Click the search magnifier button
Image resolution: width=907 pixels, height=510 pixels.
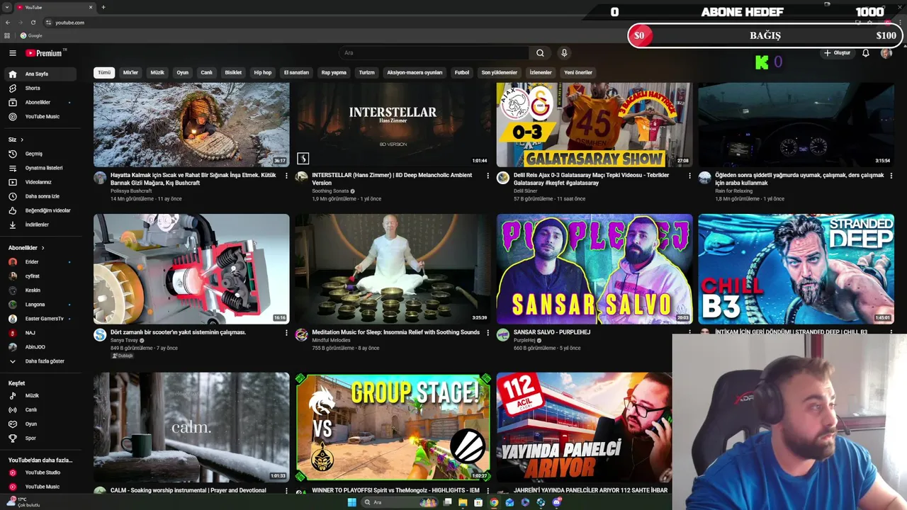pyautogui.click(x=540, y=53)
